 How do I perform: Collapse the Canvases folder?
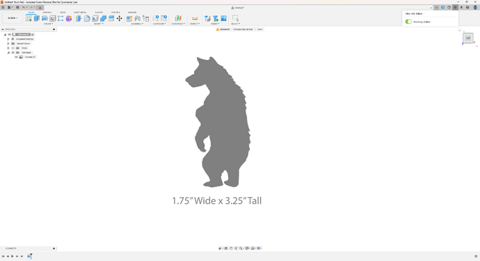(x=8, y=53)
